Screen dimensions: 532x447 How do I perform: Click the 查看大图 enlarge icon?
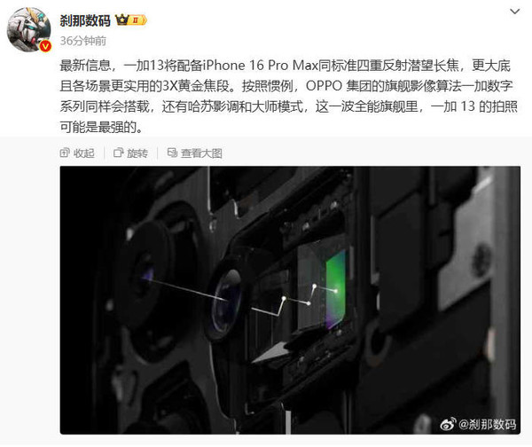[x=172, y=153]
